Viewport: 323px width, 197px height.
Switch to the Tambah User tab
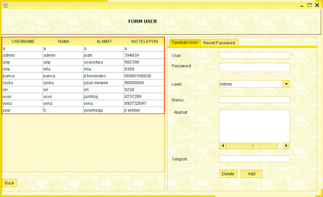click(185, 42)
